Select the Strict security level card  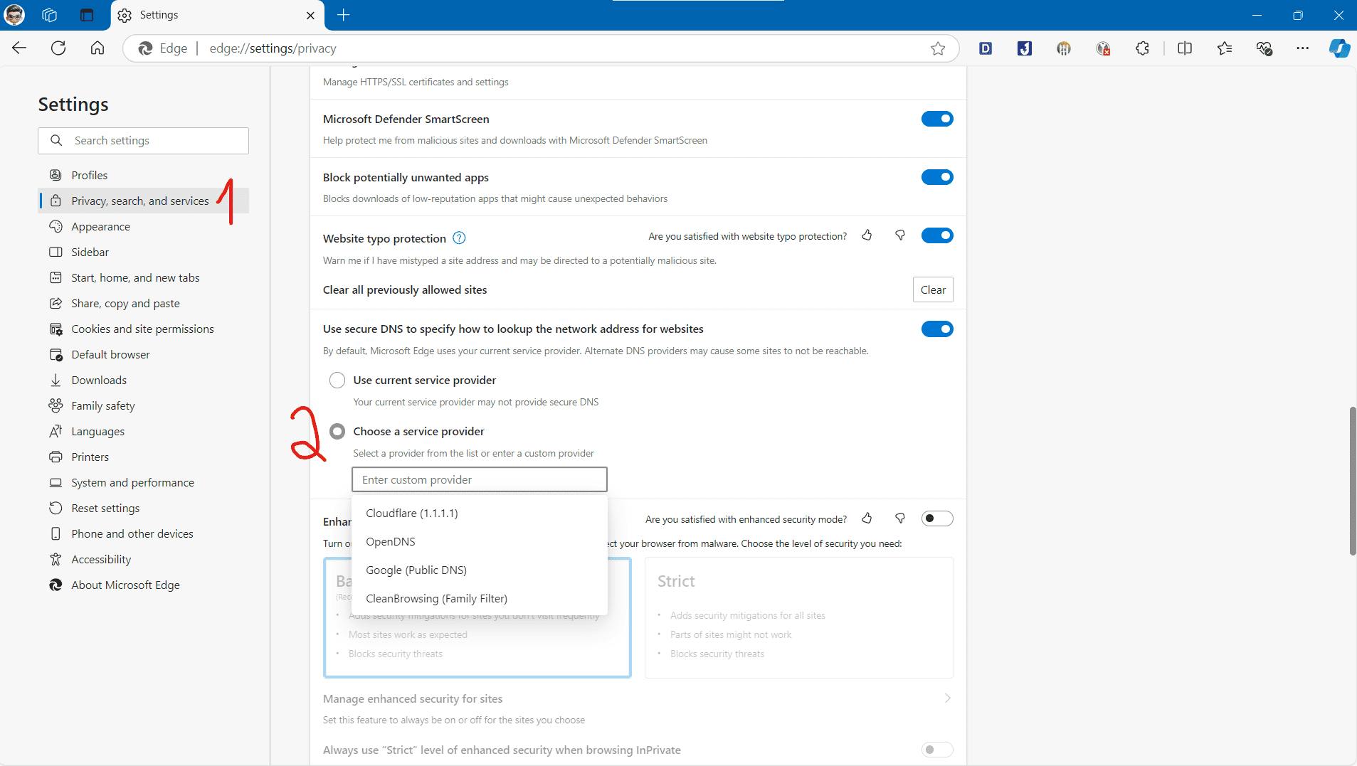798,617
